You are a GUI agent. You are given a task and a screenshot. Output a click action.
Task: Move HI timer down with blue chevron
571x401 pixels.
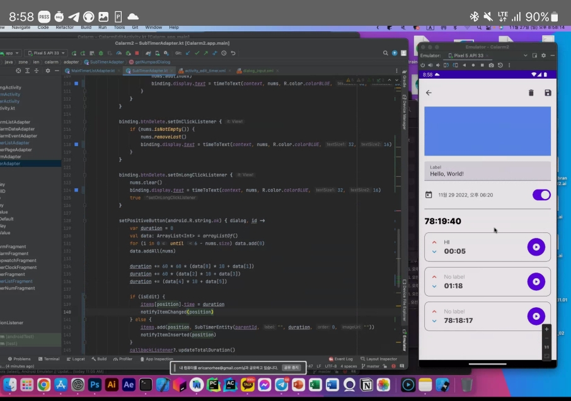click(x=434, y=251)
